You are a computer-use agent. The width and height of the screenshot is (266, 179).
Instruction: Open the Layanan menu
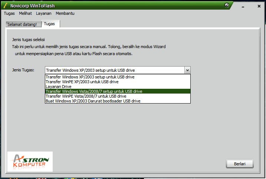[44, 13]
